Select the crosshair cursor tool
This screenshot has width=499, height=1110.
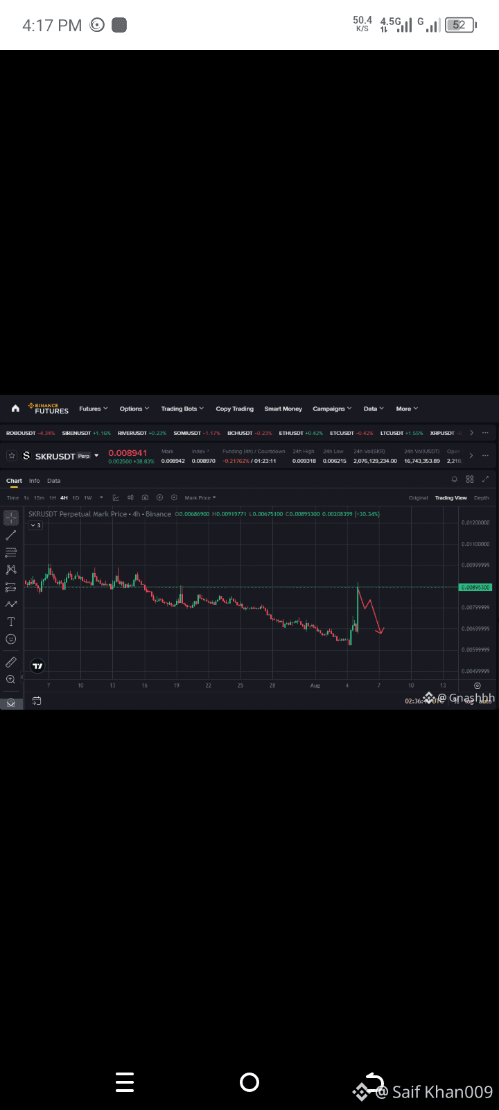pyautogui.click(x=11, y=518)
